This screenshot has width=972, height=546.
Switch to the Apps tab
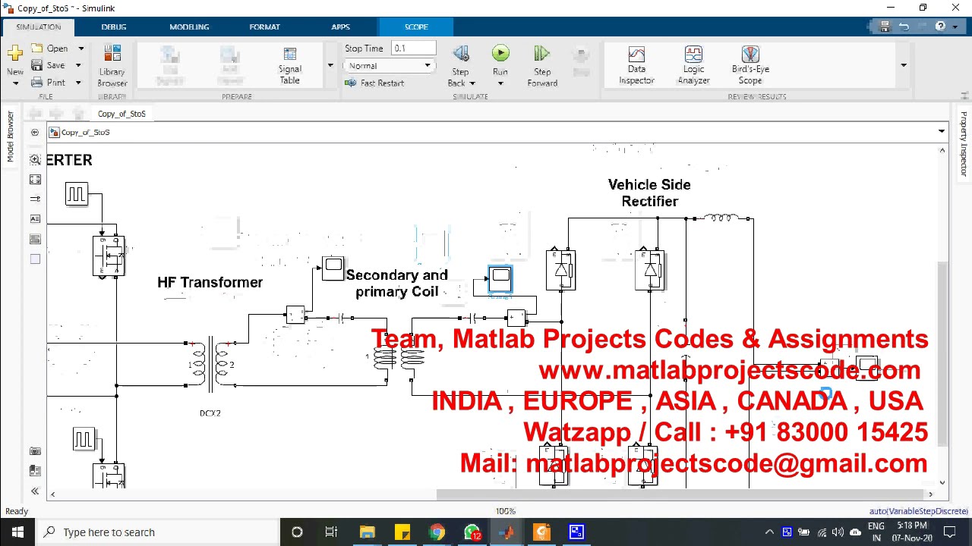point(340,27)
